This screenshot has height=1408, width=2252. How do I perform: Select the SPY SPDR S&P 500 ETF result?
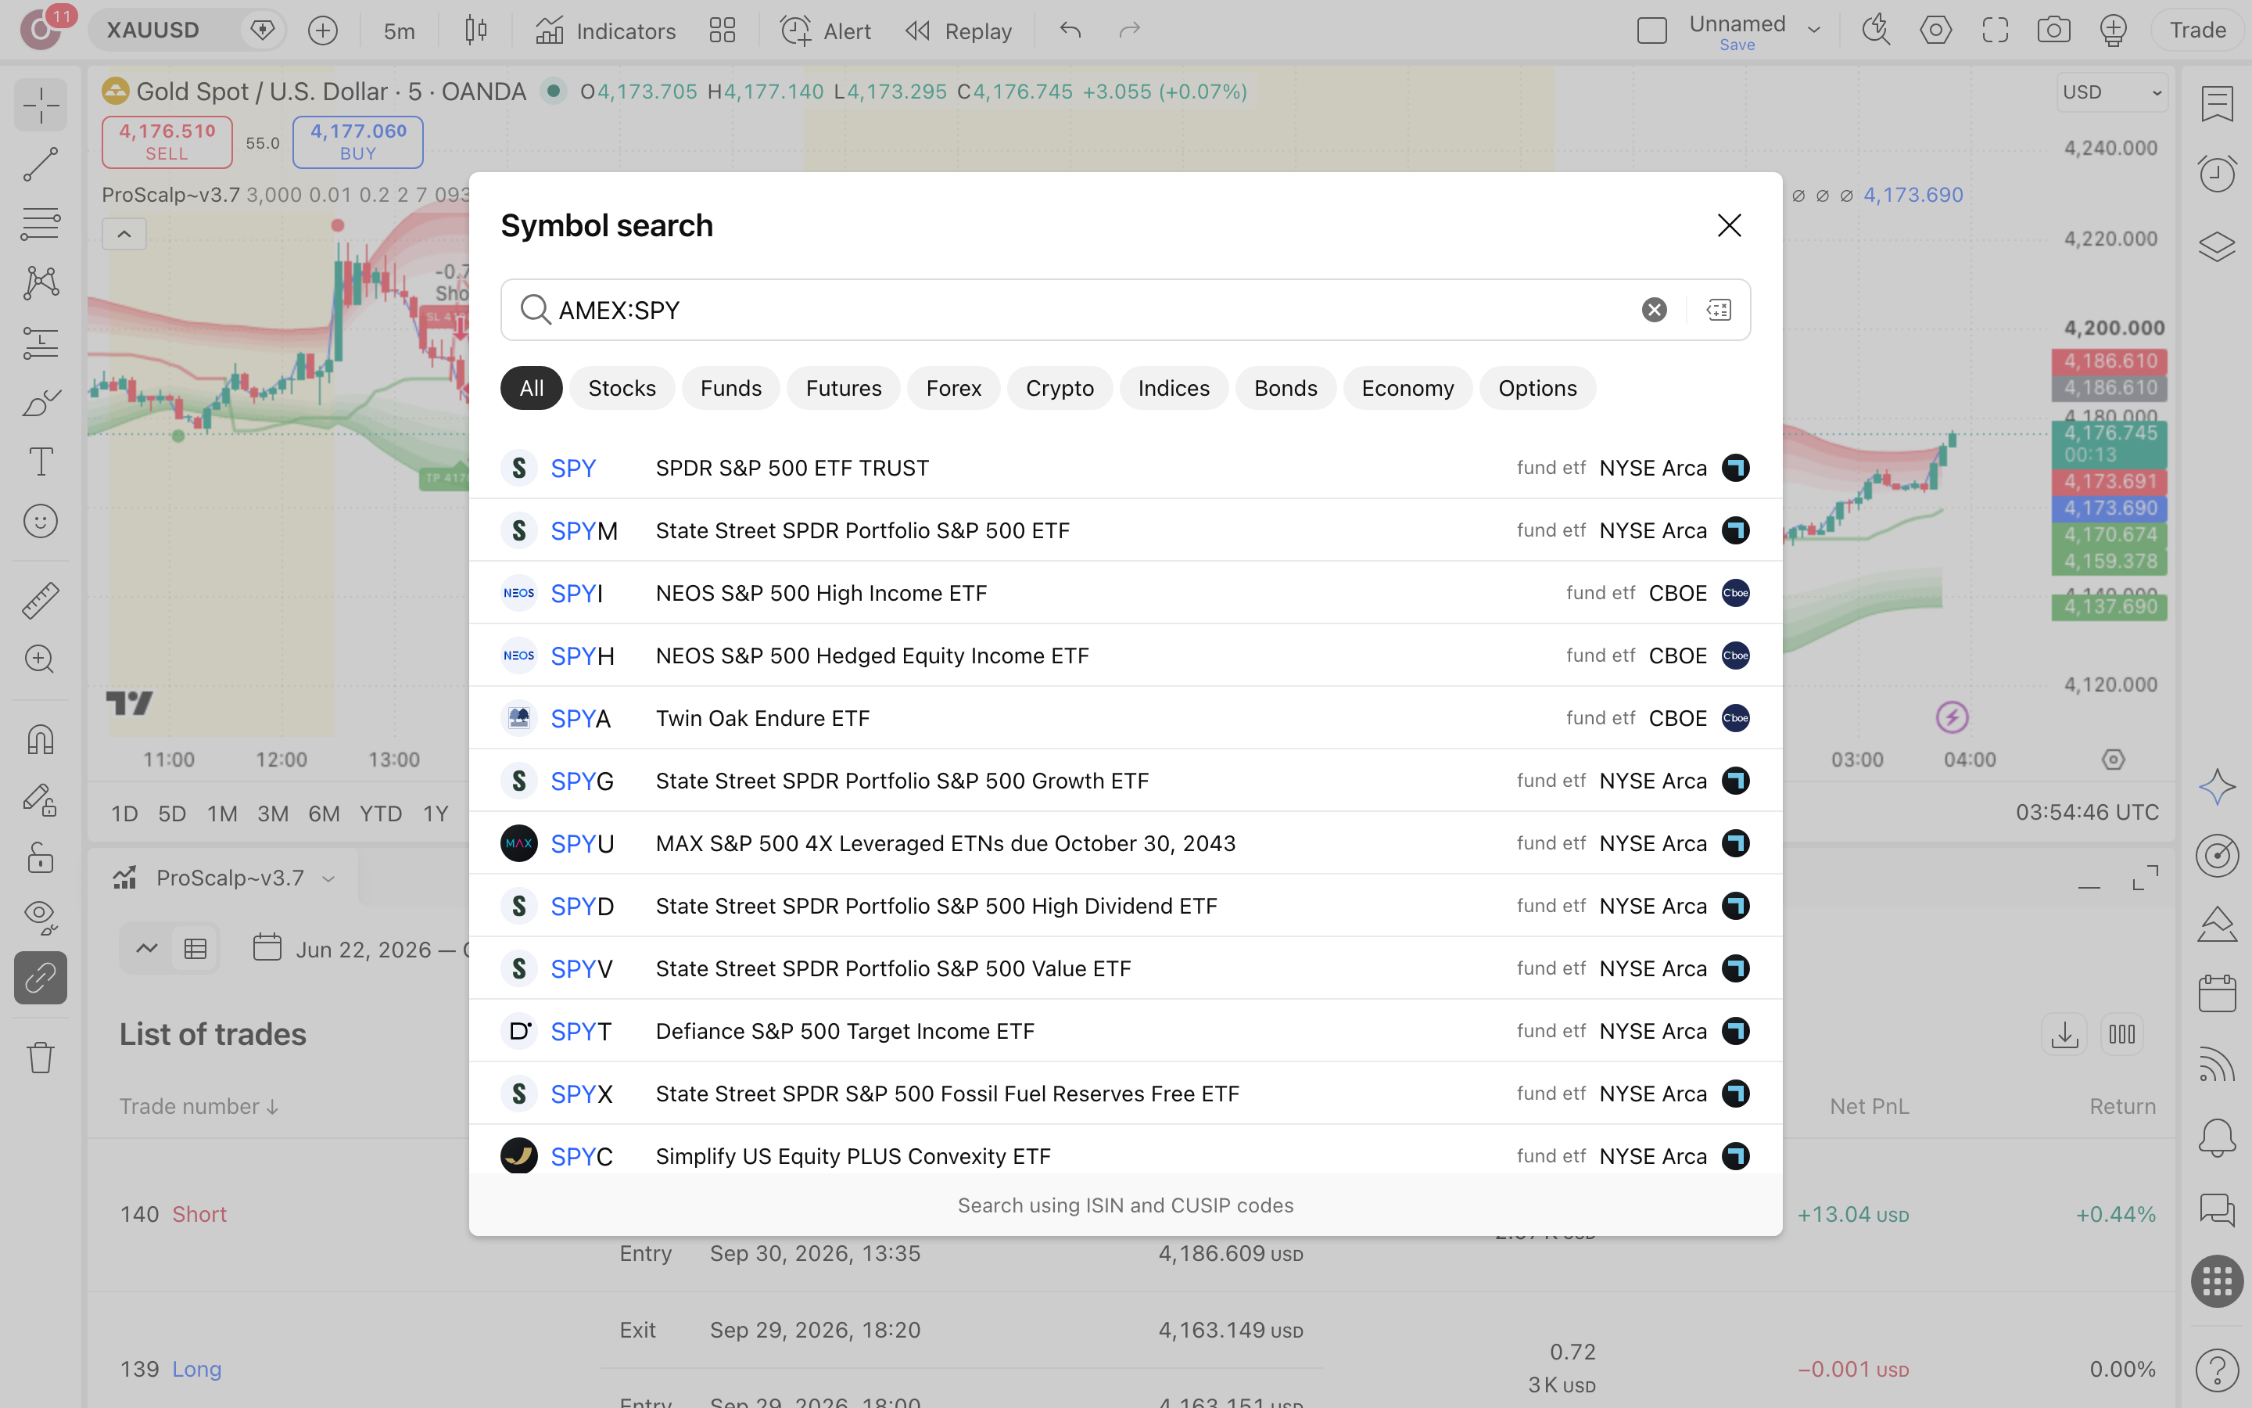click(x=1125, y=468)
